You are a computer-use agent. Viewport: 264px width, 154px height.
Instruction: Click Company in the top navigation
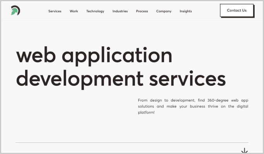(164, 11)
